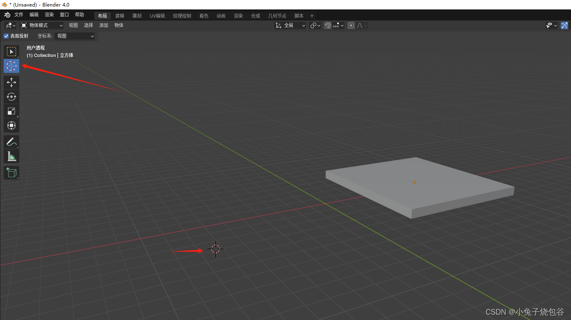Switch to the 布局 workspace tab
This screenshot has height=320, width=571.
103,16
